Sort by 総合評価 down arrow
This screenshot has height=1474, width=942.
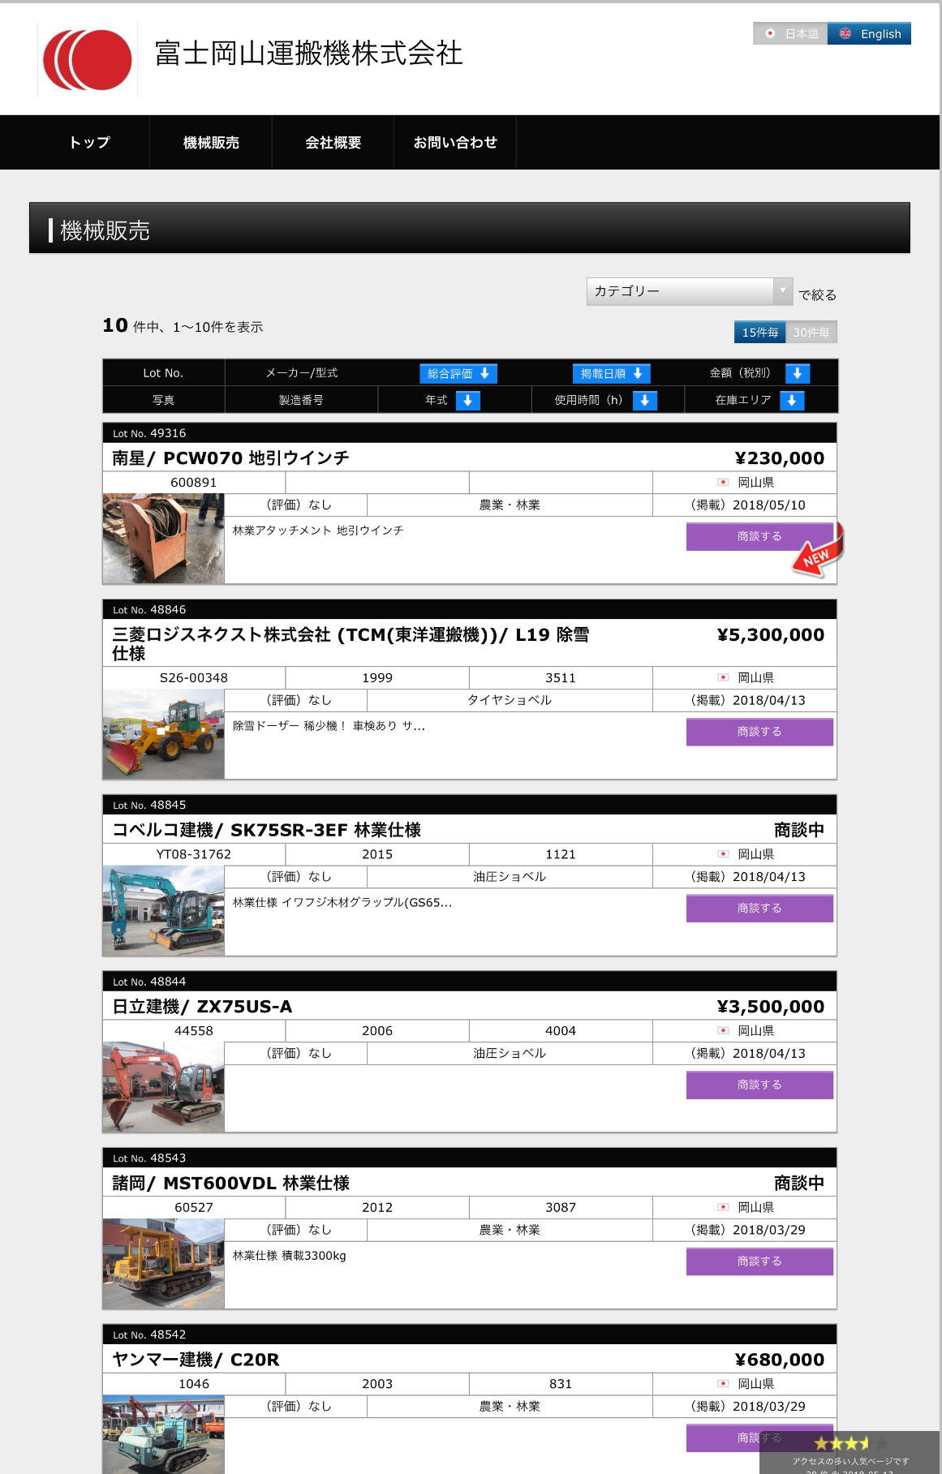point(458,373)
